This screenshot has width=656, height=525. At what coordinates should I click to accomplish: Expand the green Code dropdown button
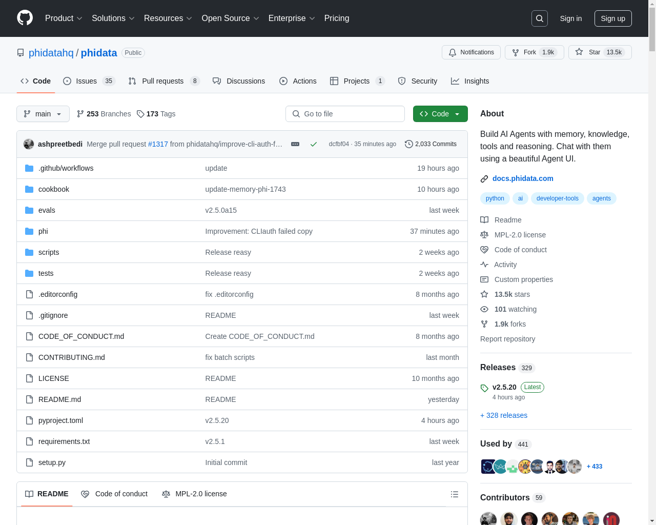point(440,114)
